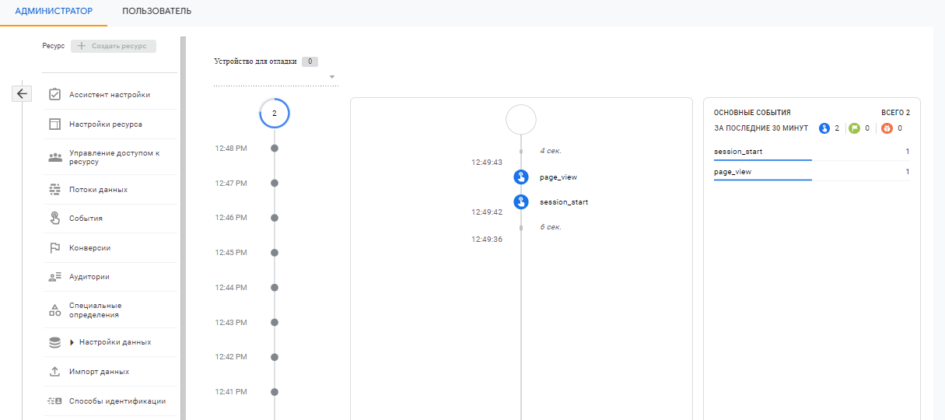Open Специальные определения menu item
Viewport: 945px width, 420px height.
tap(110, 310)
